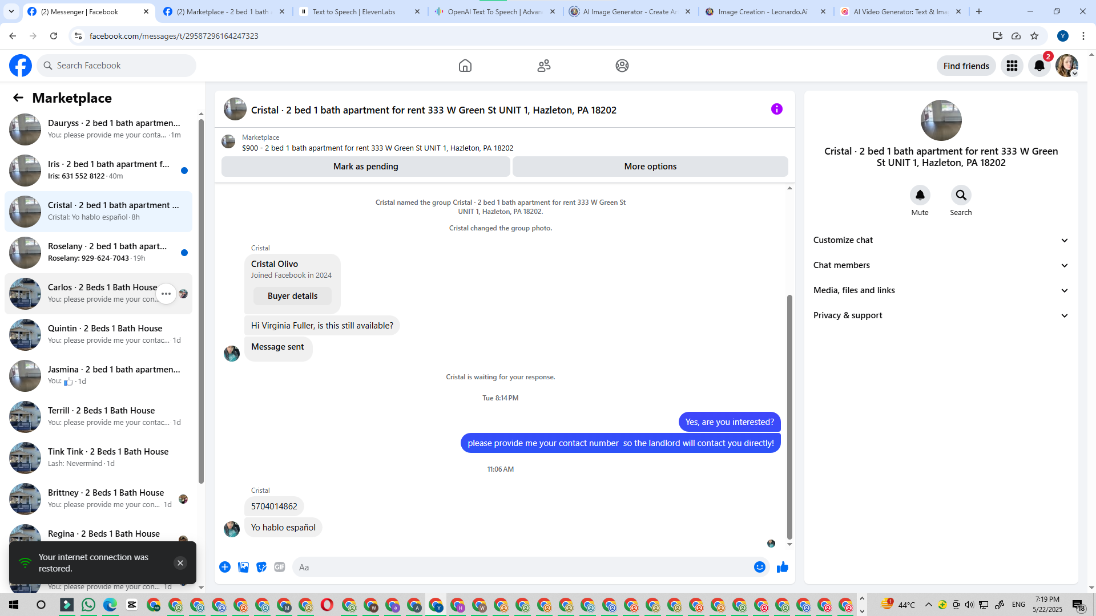Open the Facebook menu grid icon
1096x616 pixels.
click(1012, 66)
